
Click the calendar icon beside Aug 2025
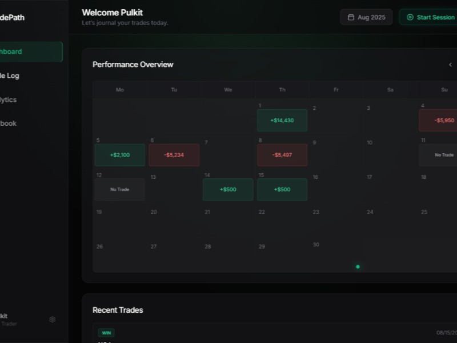tap(351, 17)
